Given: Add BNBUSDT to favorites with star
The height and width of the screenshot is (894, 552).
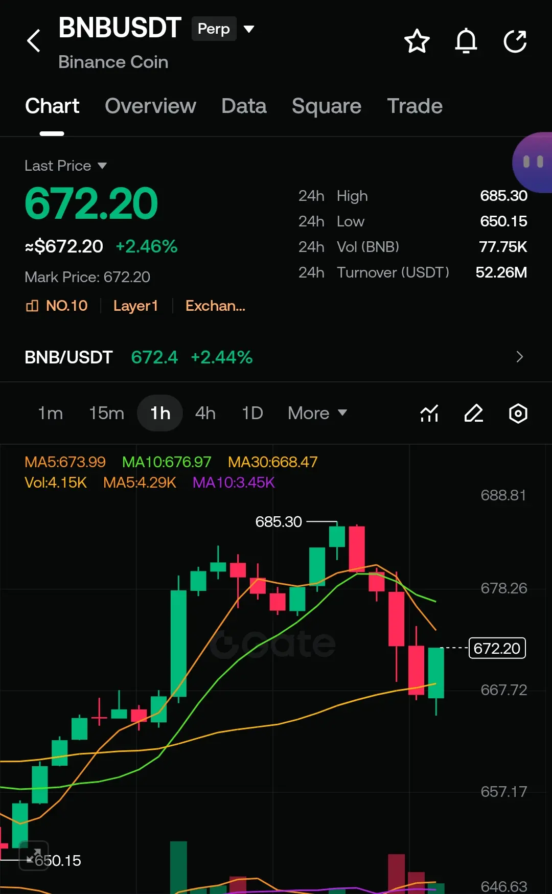Looking at the screenshot, I should (417, 41).
